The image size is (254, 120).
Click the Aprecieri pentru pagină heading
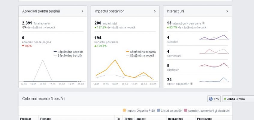click(x=41, y=11)
